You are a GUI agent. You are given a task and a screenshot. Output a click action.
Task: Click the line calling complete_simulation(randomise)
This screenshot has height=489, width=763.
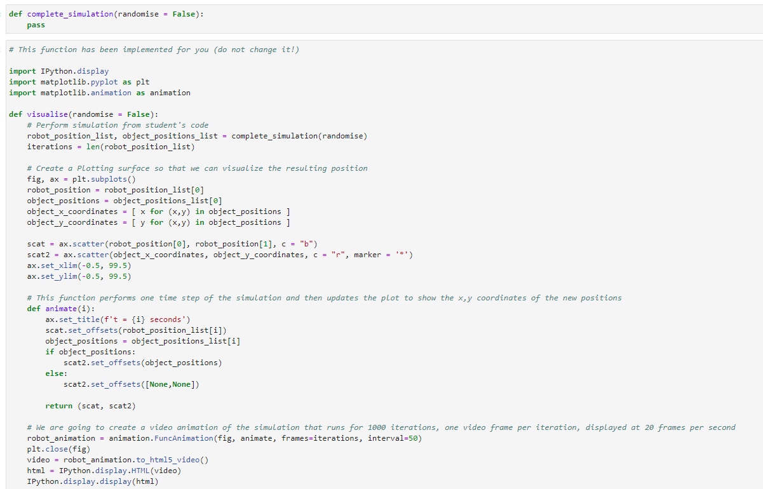197,136
